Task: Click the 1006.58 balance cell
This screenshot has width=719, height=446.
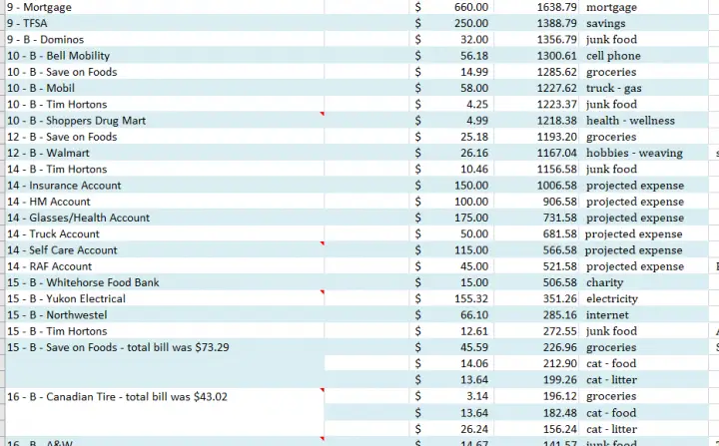Action: (536, 186)
